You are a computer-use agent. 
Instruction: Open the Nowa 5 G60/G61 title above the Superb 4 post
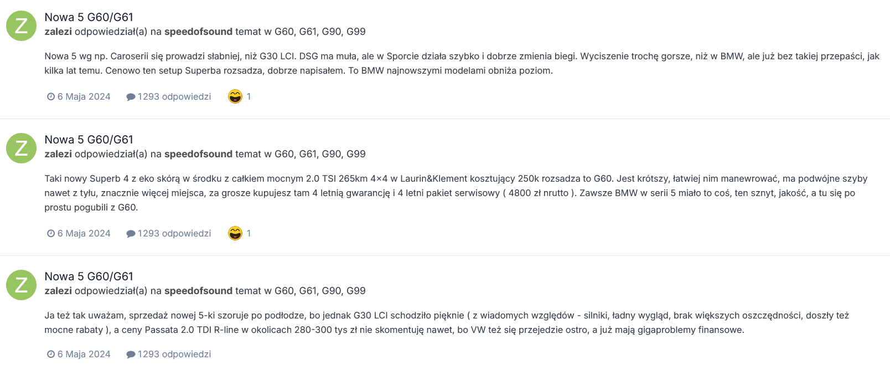tap(89, 140)
